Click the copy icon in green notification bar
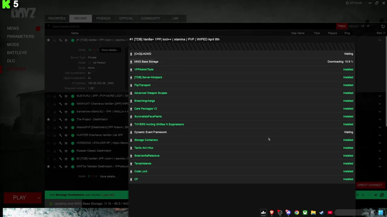The width and height of the screenshot is (387, 217). [x=382, y=195]
